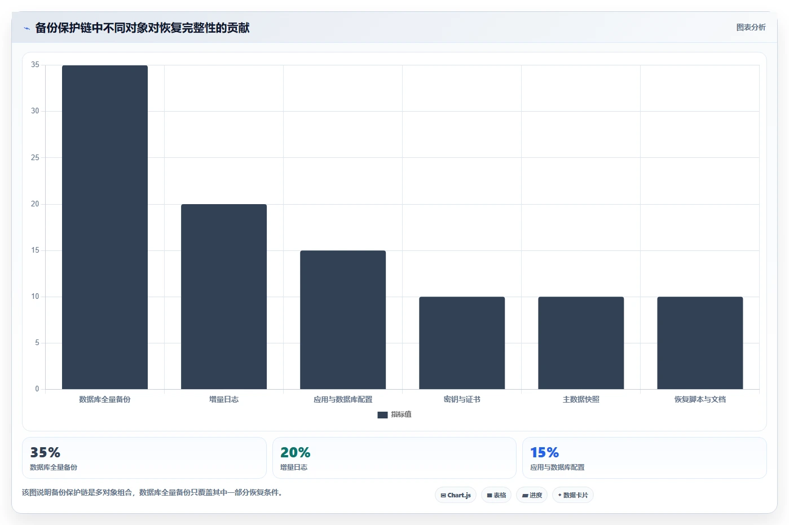789x525 pixels.
Task: Click the 应用与数据库配置 x-axis label
Action: coord(343,399)
